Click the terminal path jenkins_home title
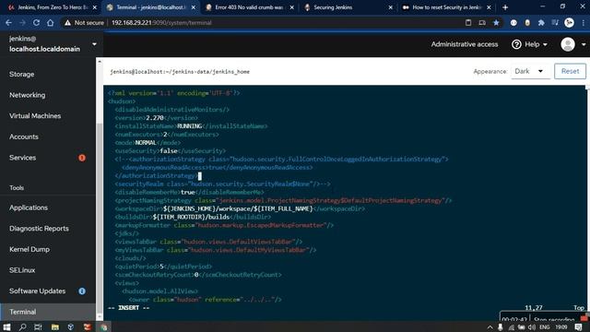The height and width of the screenshot is (332, 590). (x=180, y=72)
